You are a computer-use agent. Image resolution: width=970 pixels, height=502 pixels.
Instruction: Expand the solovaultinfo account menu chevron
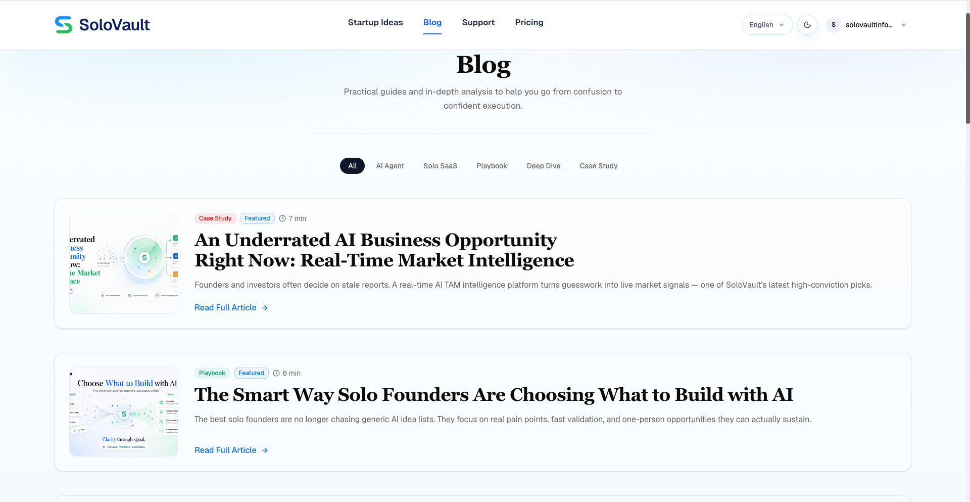[x=904, y=25]
